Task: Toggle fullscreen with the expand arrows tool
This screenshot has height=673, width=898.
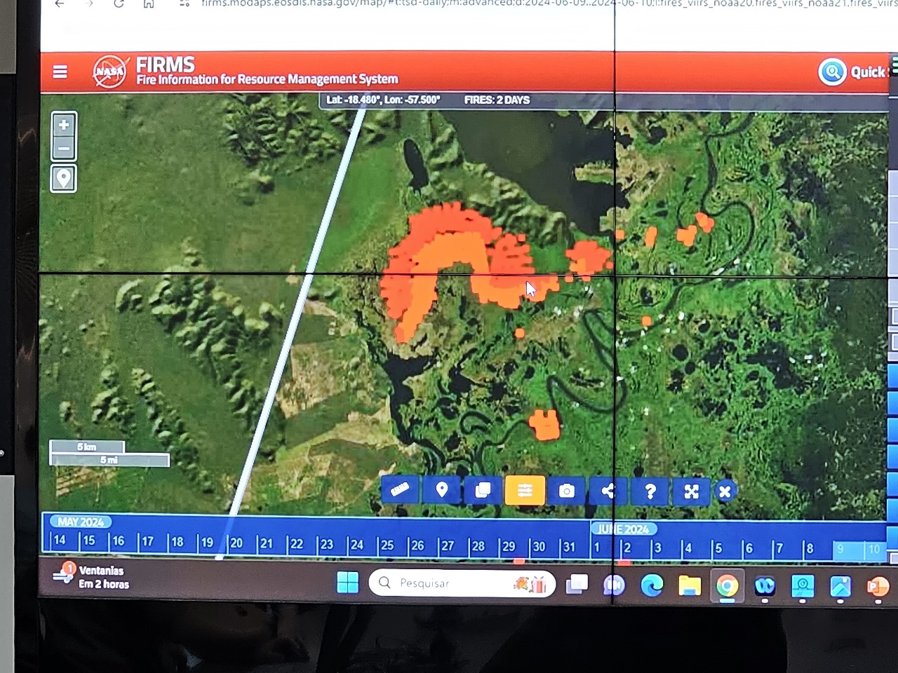Action: tap(691, 491)
